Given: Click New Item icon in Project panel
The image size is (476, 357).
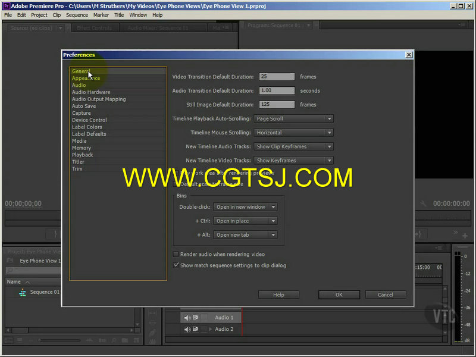Looking at the screenshot, I should [136, 340].
